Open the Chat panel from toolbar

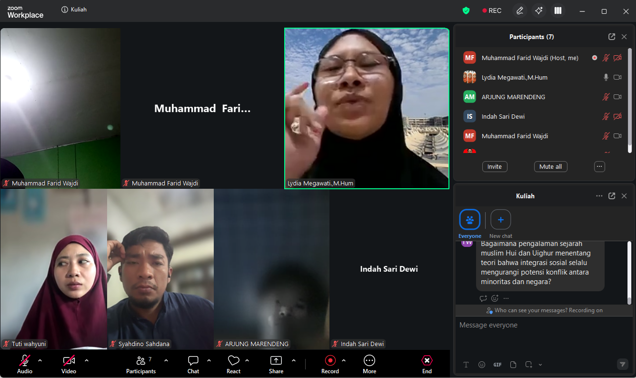click(x=193, y=365)
